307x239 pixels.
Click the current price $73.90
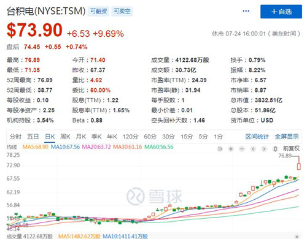pyautogui.click(x=34, y=30)
